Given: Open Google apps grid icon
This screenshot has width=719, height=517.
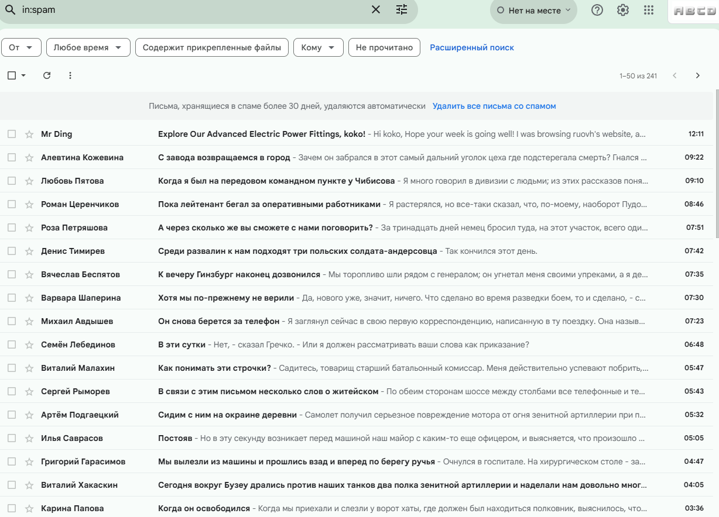Looking at the screenshot, I should tap(649, 10).
